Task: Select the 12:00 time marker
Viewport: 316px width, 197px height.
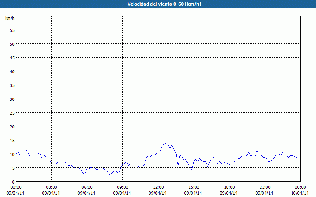Action: [158, 187]
